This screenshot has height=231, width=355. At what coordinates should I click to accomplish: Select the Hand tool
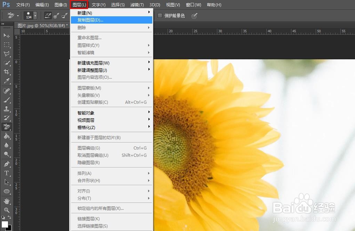pos(7,201)
